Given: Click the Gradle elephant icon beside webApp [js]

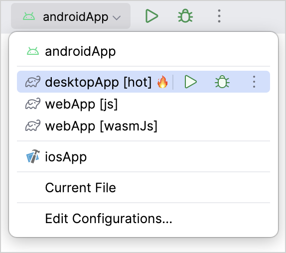Looking at the screenshot, I should coord(33,104).
